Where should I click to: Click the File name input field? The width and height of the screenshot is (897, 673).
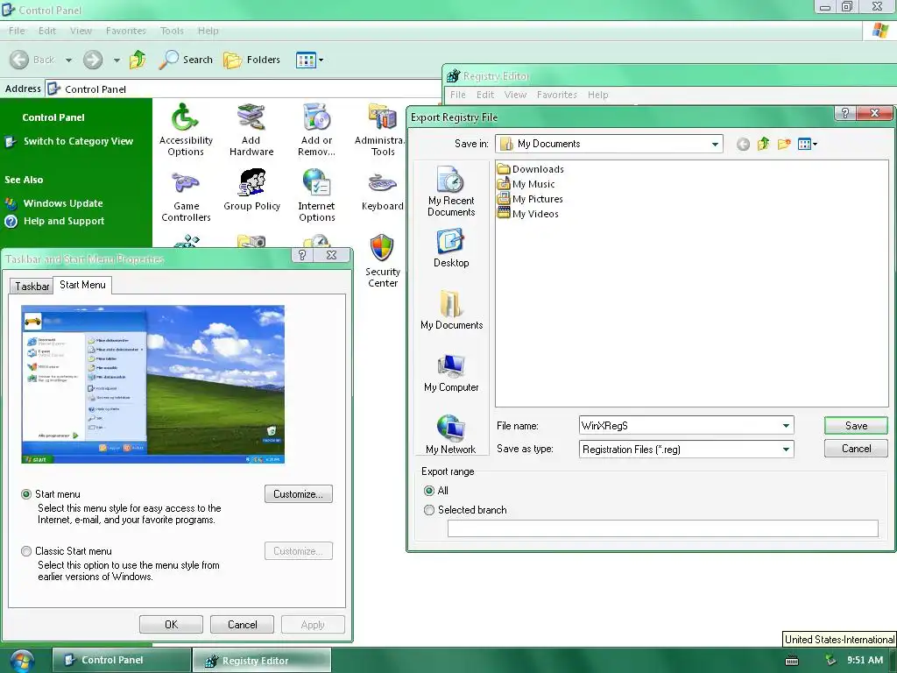[679, 426]
